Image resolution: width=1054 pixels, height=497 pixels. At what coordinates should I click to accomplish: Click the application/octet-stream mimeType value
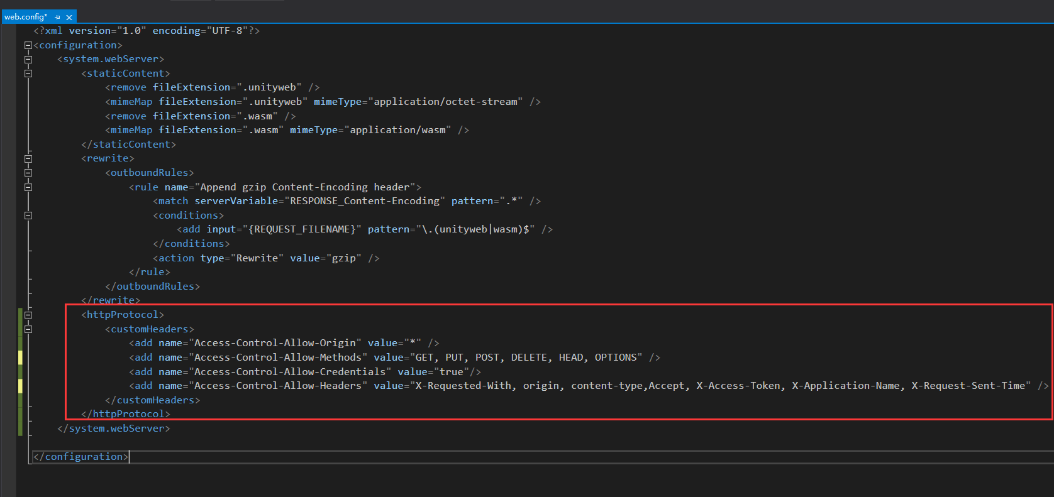(445, 102)
